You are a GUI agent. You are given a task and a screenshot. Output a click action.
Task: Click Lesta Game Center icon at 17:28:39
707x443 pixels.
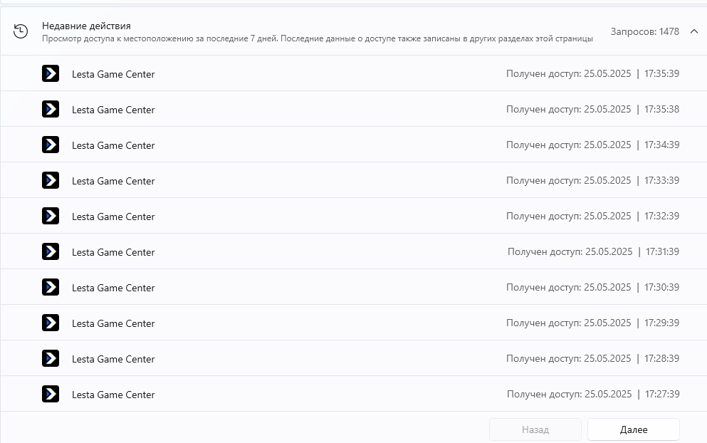pyautogui.click(x=51, y=358)
